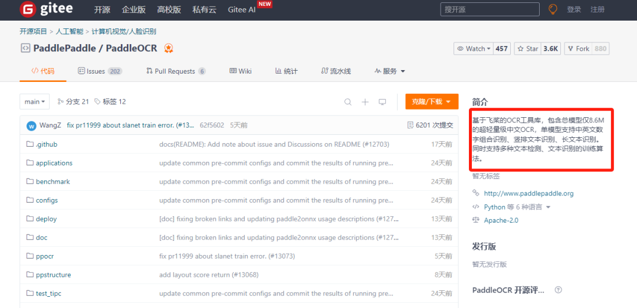The width and height of the screenshot is (637, 308).
Task: Open the PaddlePaddle owner link in title
Action: (x=65, y=48)
